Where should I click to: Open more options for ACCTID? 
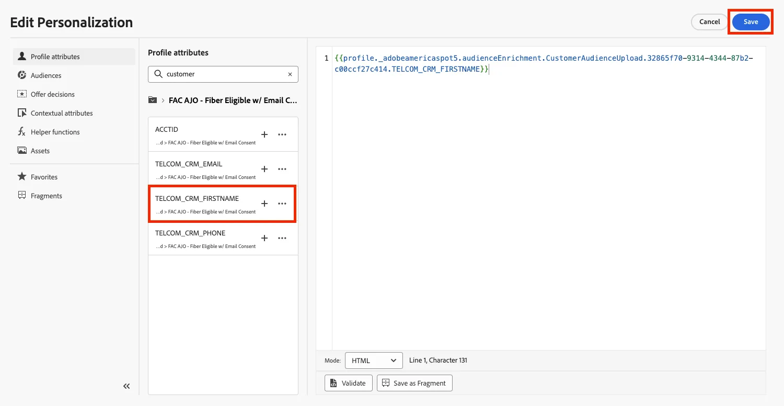[x=282, y=134]
